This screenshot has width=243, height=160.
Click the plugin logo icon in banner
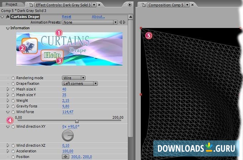tap(29, 46)
